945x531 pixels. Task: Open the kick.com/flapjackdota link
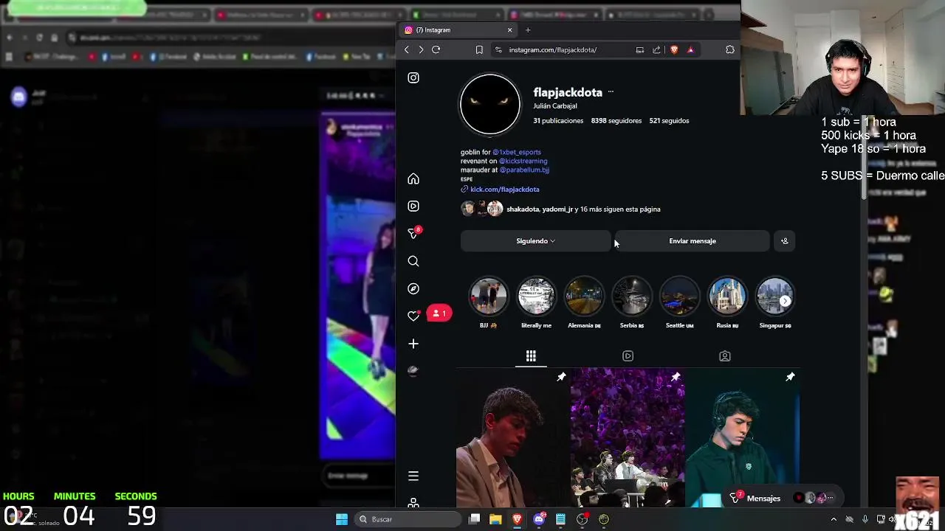pos(505,190)
